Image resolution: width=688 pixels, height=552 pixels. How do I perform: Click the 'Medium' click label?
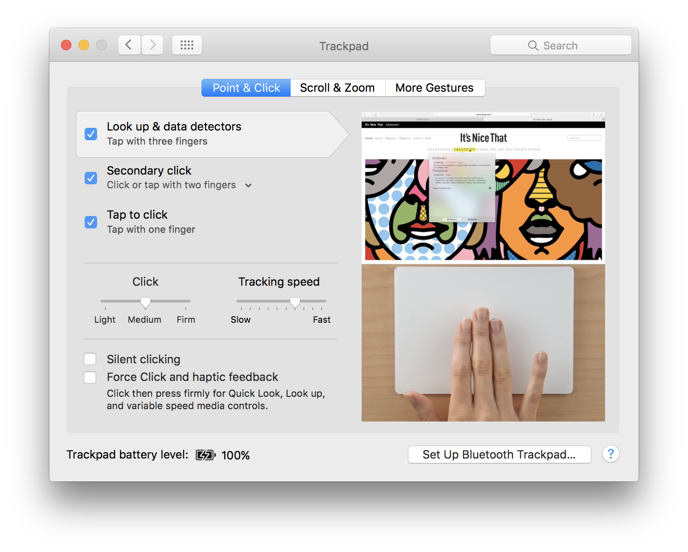pyautogui.click(x=145, y=320)
